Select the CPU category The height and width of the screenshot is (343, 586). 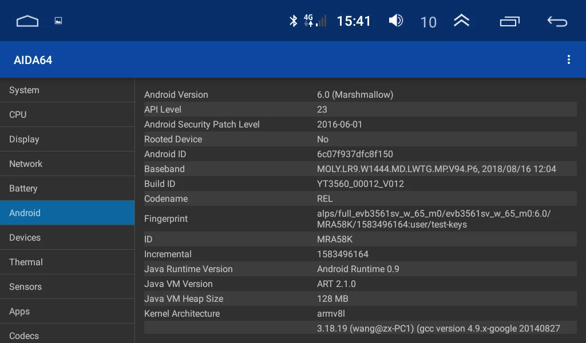[x=68, y=114]
